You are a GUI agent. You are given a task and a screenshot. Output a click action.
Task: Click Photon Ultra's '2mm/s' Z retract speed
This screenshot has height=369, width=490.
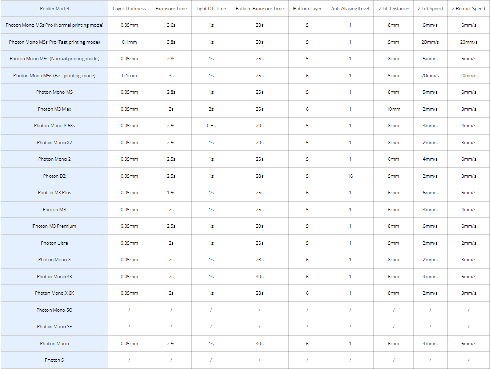tap(468, 243)
